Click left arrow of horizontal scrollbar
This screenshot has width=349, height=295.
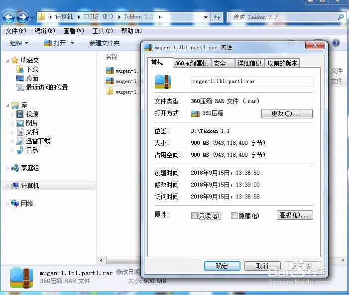[101, 260]
